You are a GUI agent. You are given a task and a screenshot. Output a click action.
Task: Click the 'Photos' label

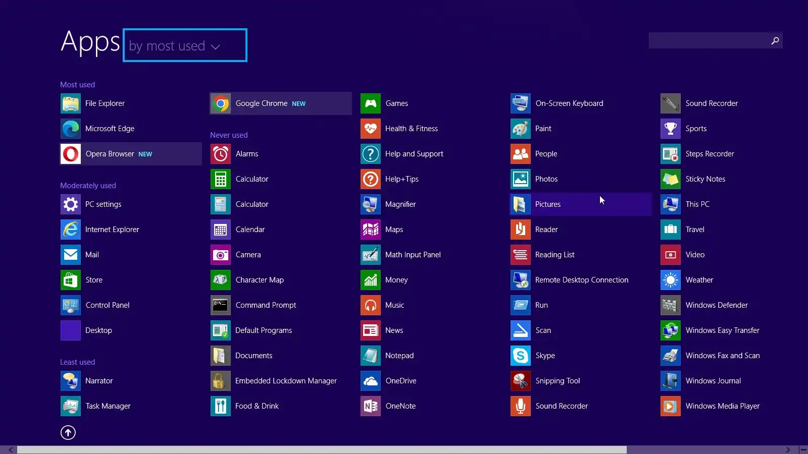546,179
